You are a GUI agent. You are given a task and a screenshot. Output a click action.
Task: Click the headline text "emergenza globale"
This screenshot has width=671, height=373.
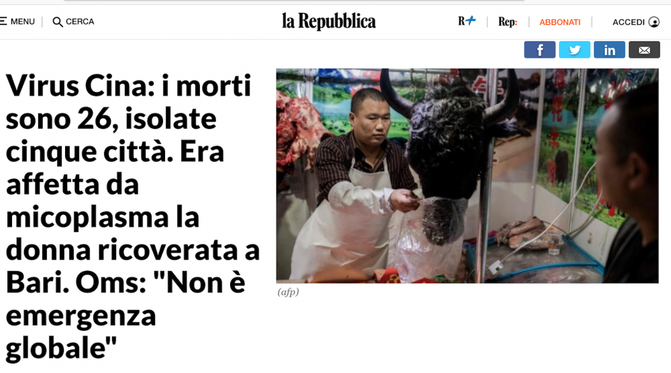(x=81, y=332)
